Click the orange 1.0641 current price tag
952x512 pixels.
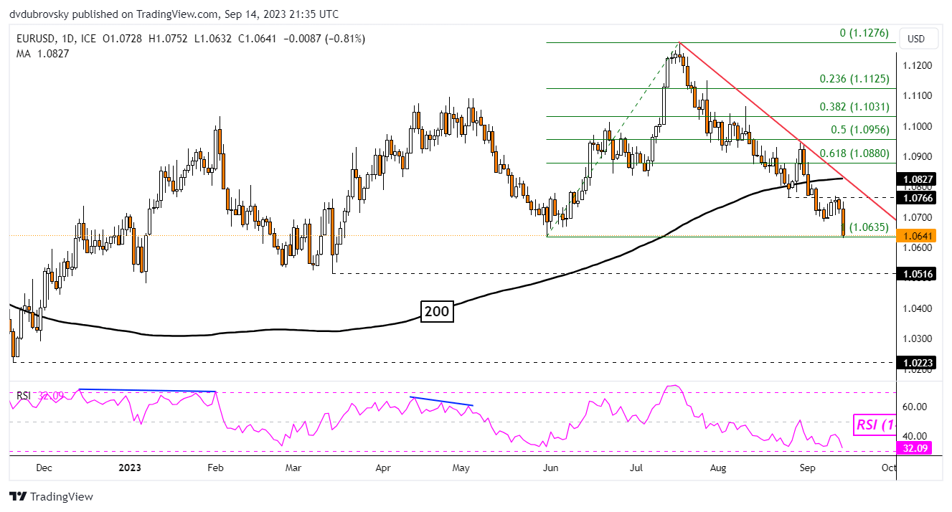pyautogui.click(x=918, y=235)
